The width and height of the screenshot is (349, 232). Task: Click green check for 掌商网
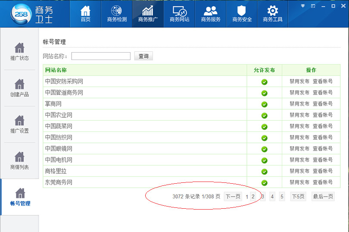pyautogui.click(x=265, y=104)
